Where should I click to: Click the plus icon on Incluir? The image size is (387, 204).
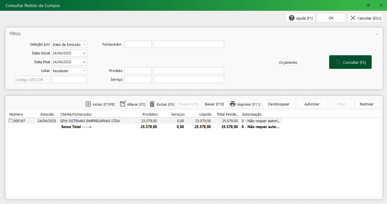[x=88, y=104]
